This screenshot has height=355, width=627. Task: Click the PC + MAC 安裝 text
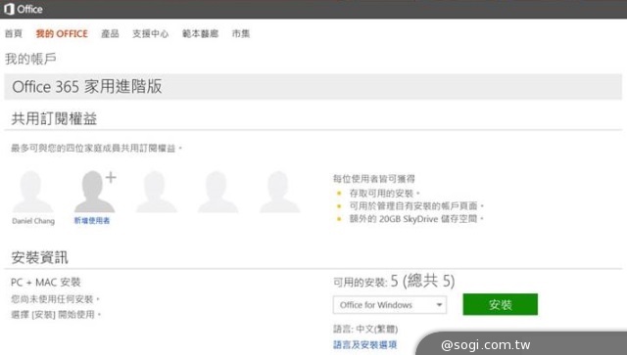[46, 283]
